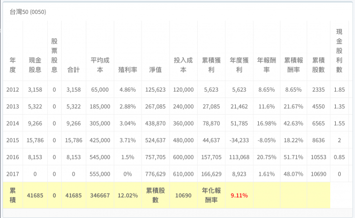Select the 2013 year cell
This screenshot has height=218, width=355.
(x=13, y=106)
